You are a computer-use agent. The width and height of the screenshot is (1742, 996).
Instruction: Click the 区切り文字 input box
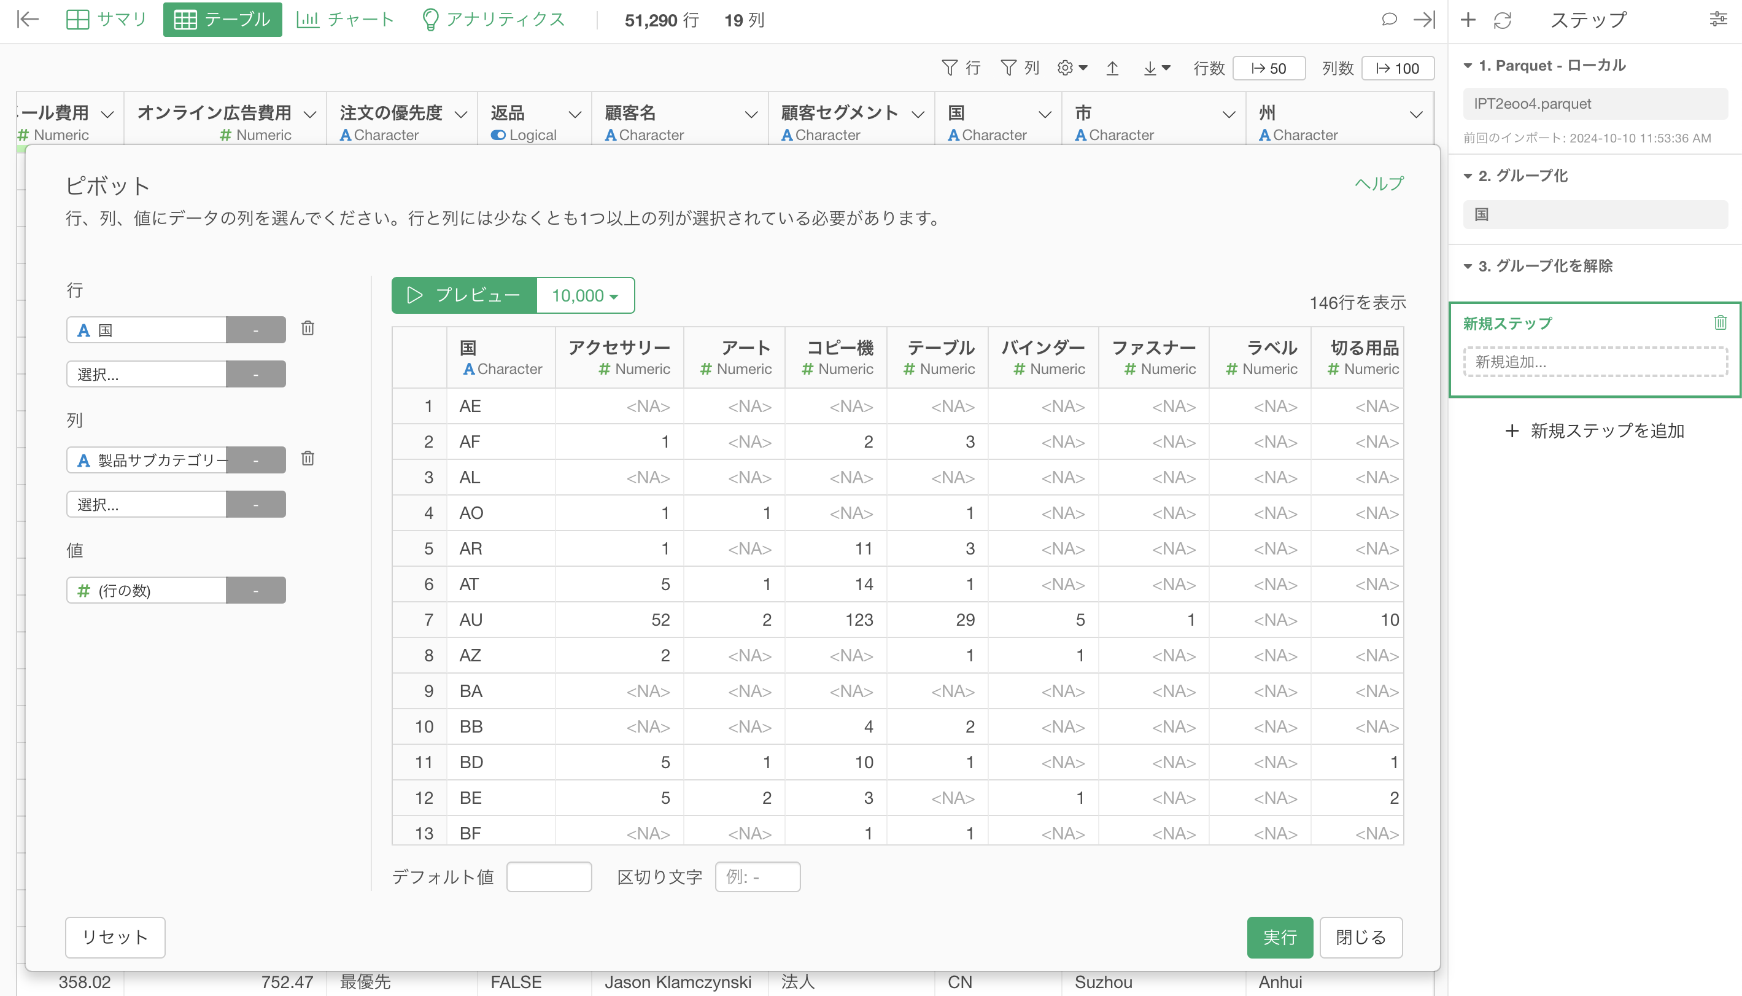click(x=757, y=876)
